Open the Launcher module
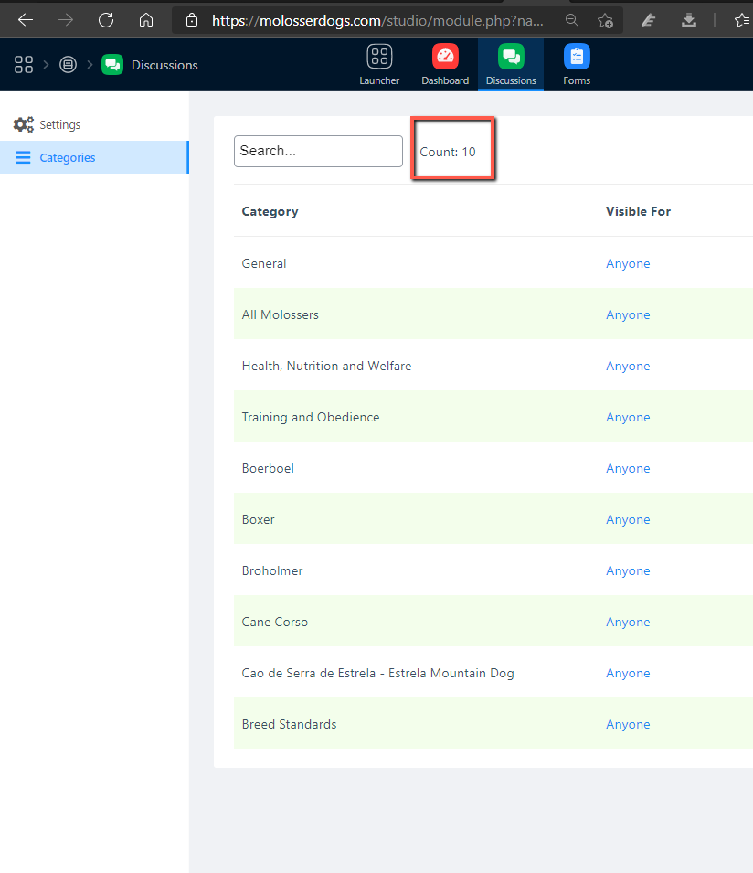 coord(379,65)
